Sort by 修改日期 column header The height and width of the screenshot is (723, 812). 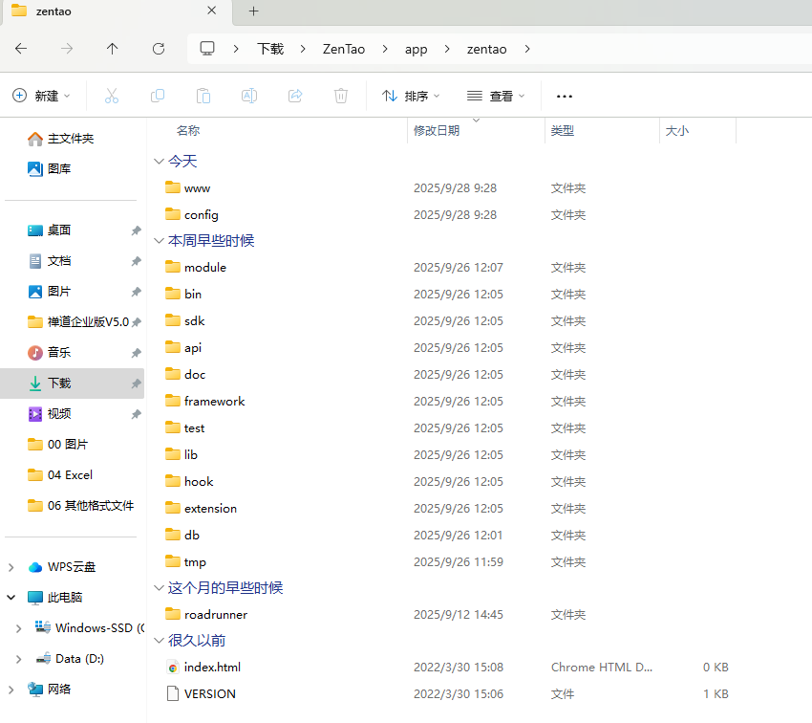coord(437,131)
